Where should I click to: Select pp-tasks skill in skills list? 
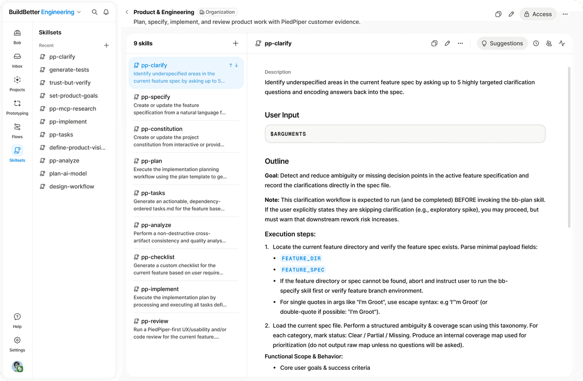click(186, 201)
